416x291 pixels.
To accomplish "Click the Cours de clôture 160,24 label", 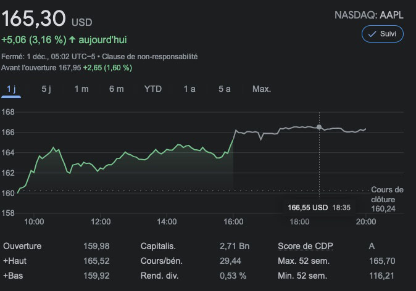I will pos(387,199).
